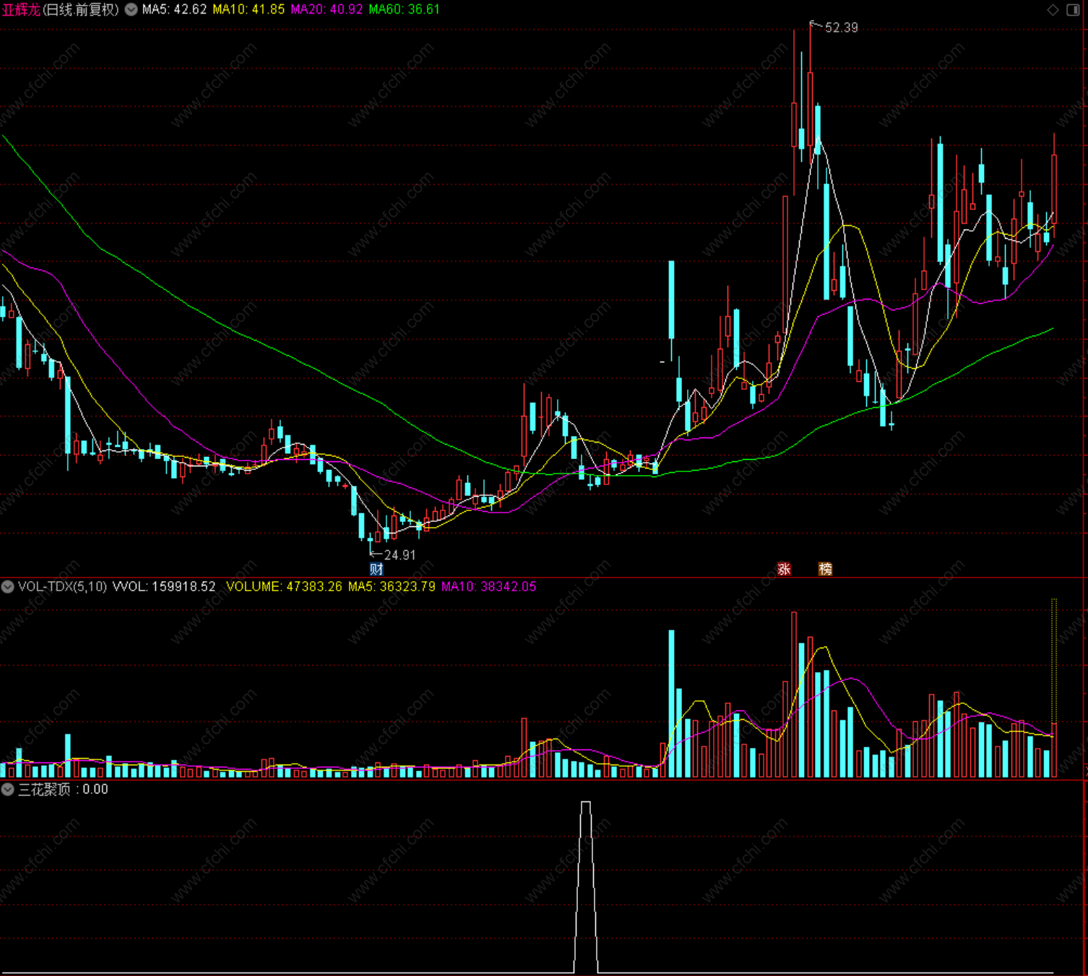Expand the VOL-TDX indicator dropdown arrow
Viewport: 1088px width, 976px height.
tap(8, 587)
